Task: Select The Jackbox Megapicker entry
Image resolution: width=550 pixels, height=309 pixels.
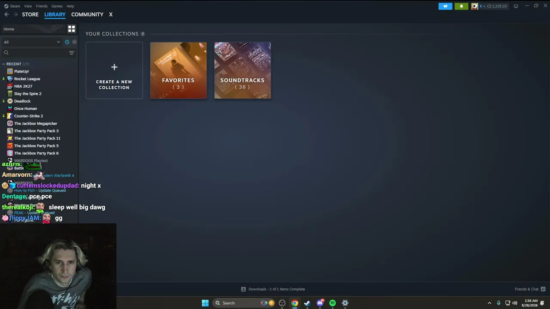Action: (x=36, y=124)
